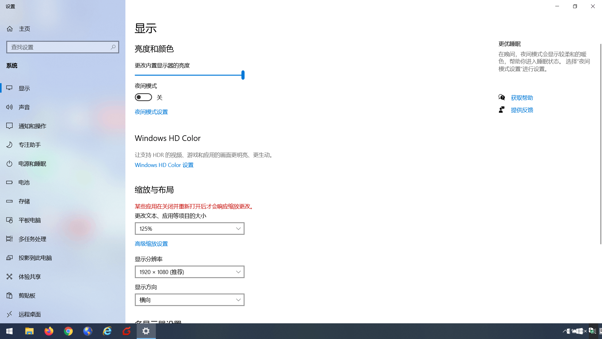Open the 夜间模式设置 link

pyautogui.click(x=151, y=112)
